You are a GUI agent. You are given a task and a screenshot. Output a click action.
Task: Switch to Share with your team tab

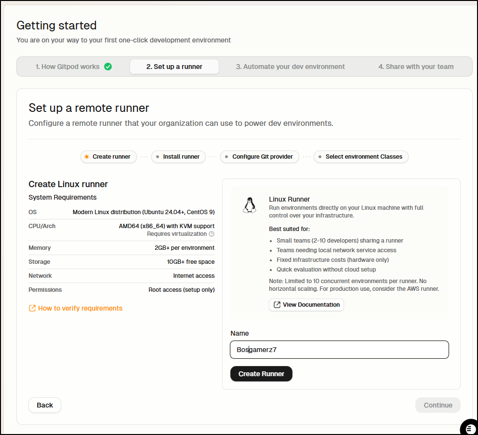[416, 67]
